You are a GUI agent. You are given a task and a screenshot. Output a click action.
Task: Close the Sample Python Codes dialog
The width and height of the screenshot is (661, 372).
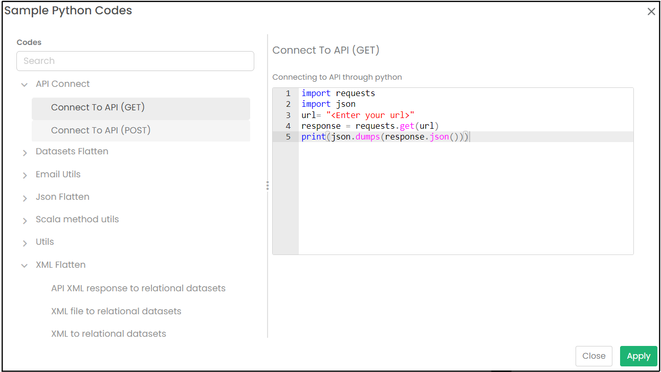tap(651, 12)
